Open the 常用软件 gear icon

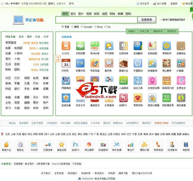point(167,46)
